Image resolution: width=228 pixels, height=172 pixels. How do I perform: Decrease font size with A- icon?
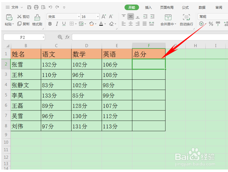tap(111, 16)
